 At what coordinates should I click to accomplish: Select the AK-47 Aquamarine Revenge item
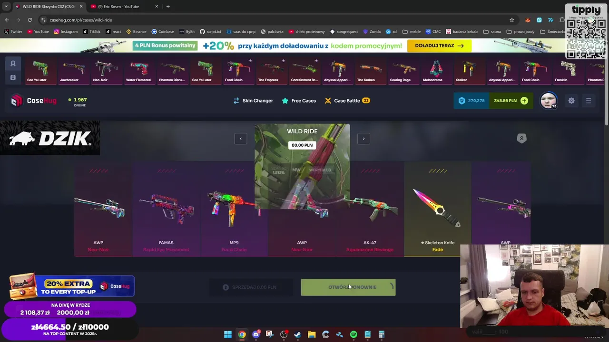(x=370, y=209)
